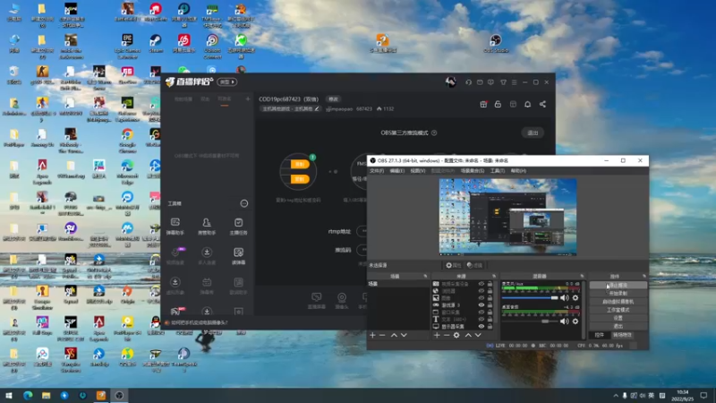Open the 弹幕助手 tool in 直播伴侣 toolbox
The width and height of the screenshot is (716, 403).
tap(175, 227)
